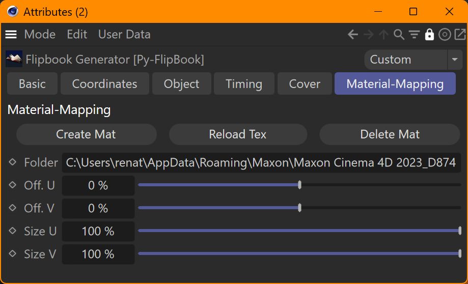Screen dimensions: 468x284
Task: Click the Off. V slider handle
Action: [299, 208]
